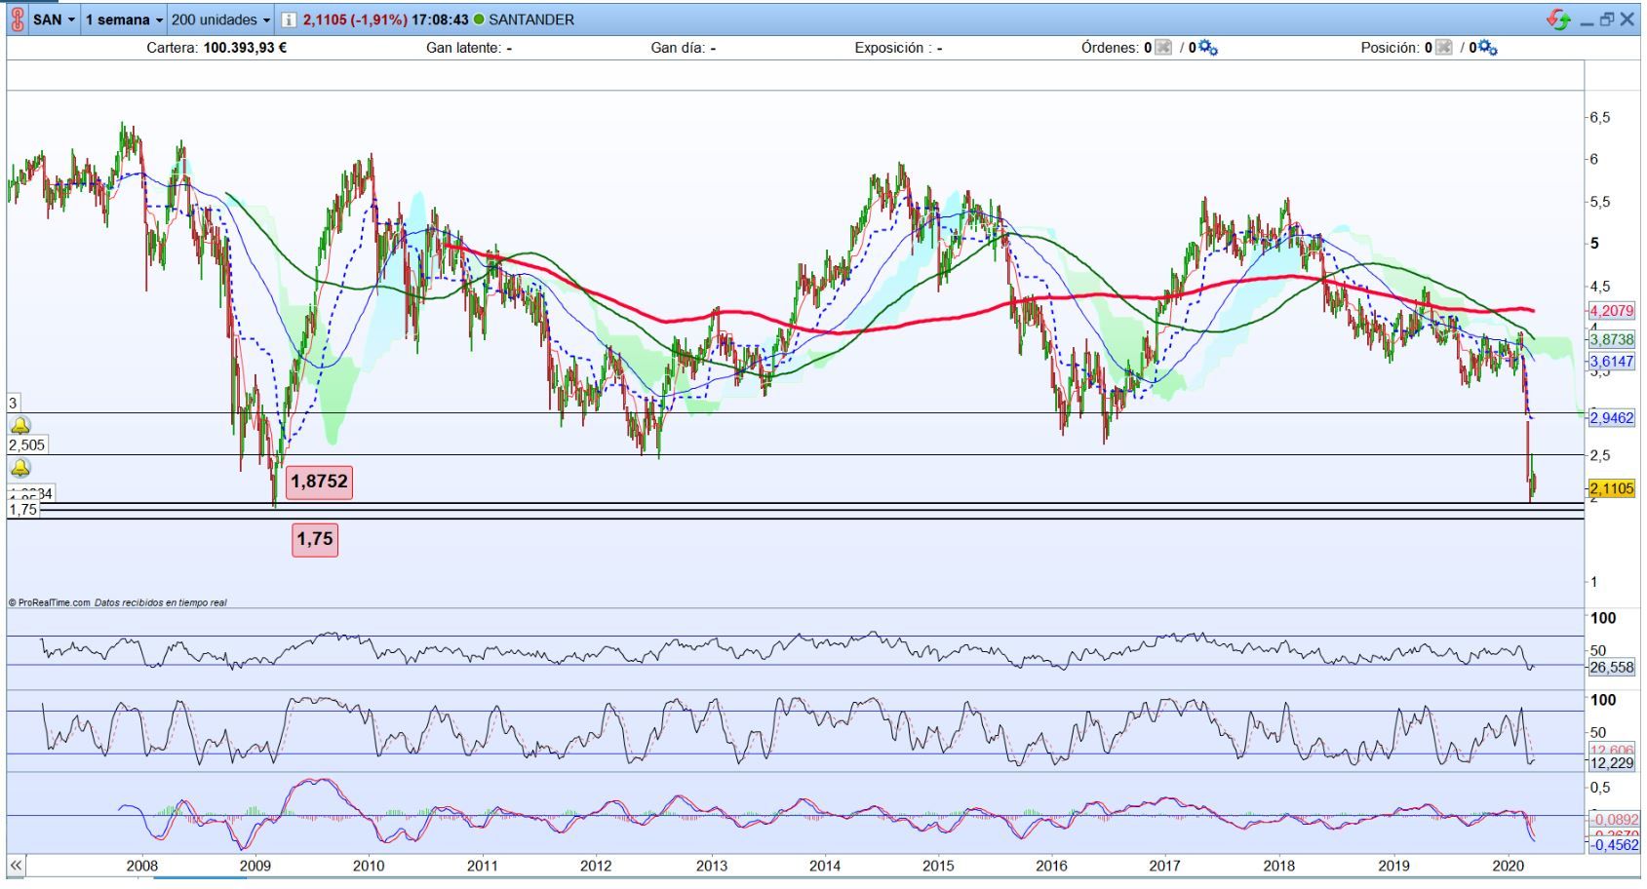
Task: Click the price change 2,1105 (-1,91%)
Action: pos(355,19)
